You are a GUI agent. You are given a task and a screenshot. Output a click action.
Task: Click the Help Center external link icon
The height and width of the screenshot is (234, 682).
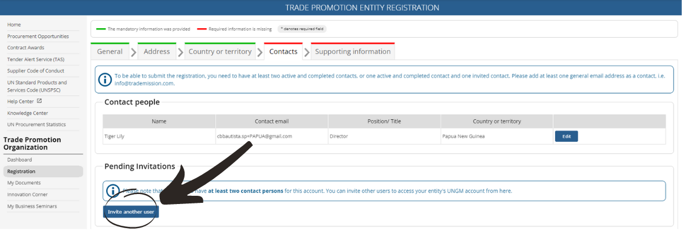39,101
